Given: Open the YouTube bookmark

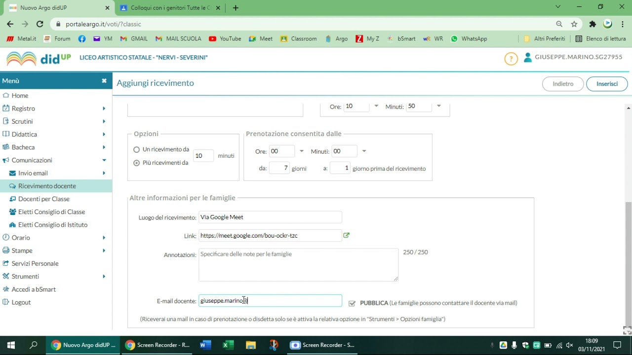Looking at the screenshot, I should tap(225, 38).
